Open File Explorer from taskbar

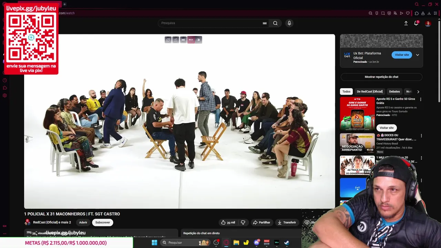(x=236, y=242)
